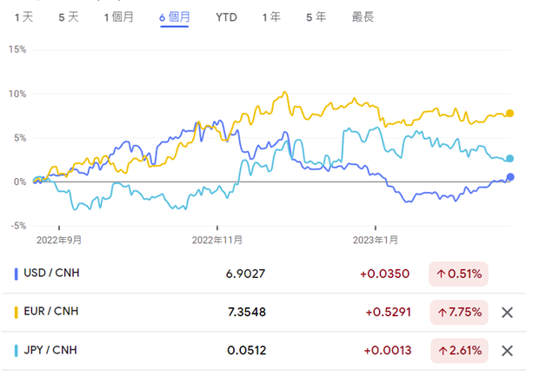Show the 1年 time range
The width and height of the screenshot is (533, 376).
click(x=271, y=16)
